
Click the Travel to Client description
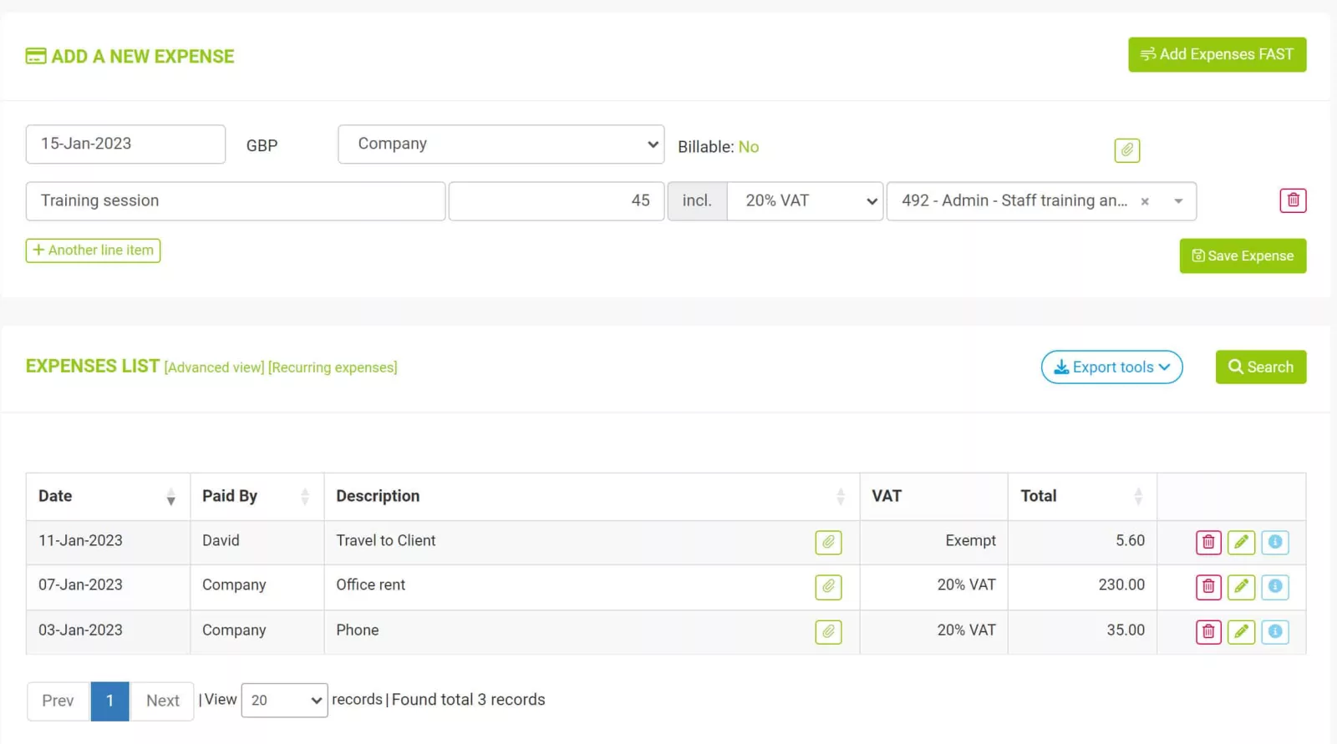[x=385, y=540]
